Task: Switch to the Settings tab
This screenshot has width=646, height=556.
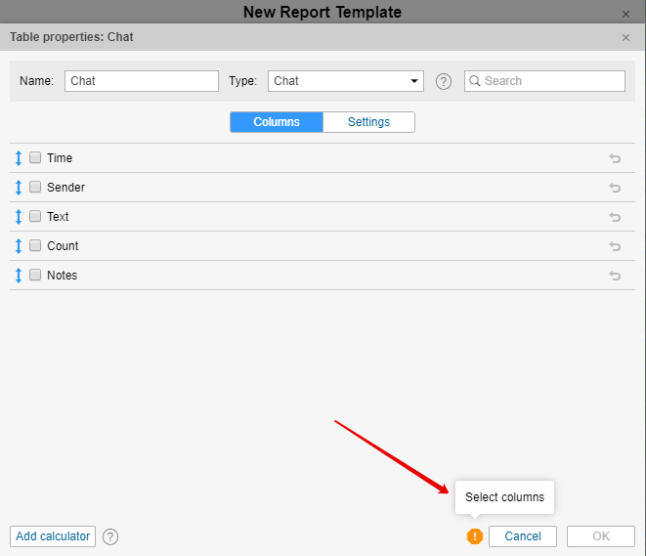Action: (368, 122)
